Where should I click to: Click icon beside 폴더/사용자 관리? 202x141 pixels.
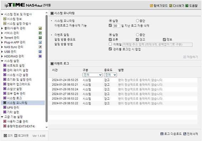click(x=40, y=28)
